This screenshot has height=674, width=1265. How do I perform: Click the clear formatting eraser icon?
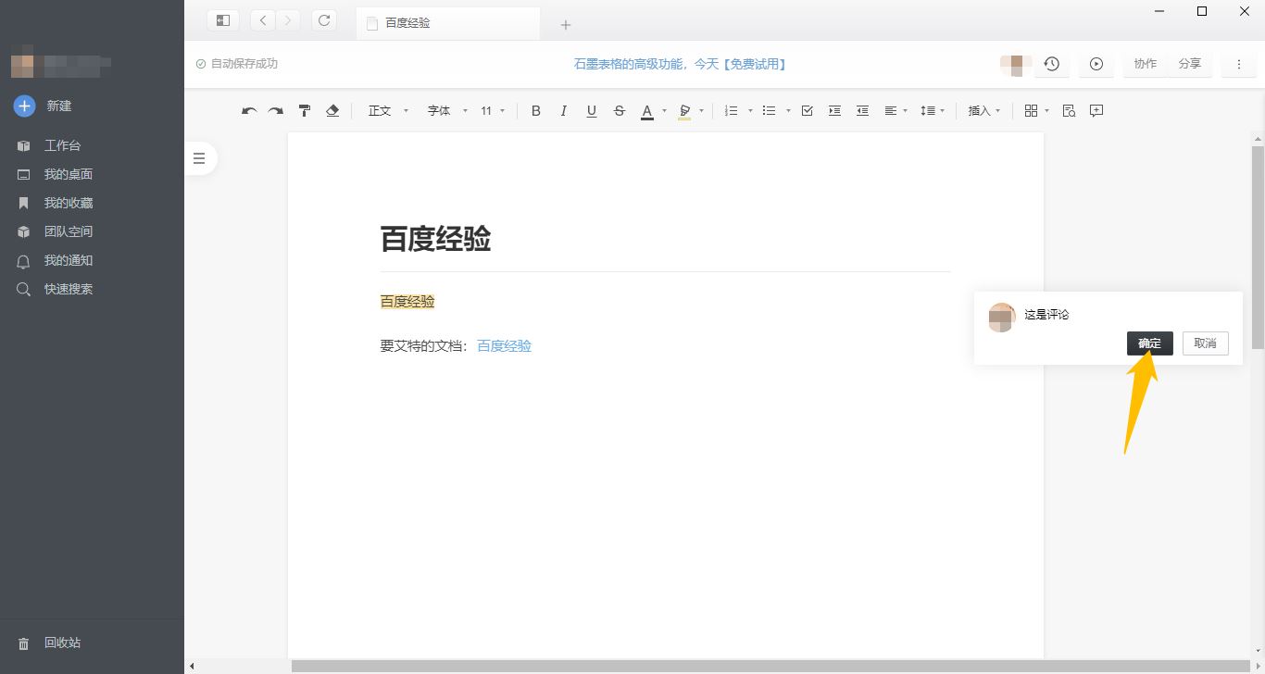(x=332, y=111)
